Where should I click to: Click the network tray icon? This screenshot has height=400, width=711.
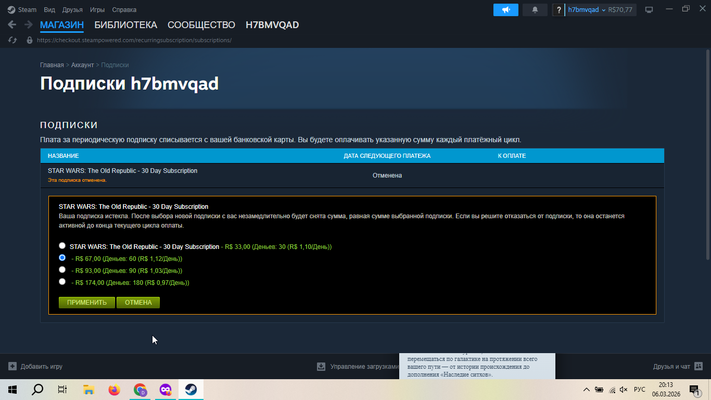[612, 390]
